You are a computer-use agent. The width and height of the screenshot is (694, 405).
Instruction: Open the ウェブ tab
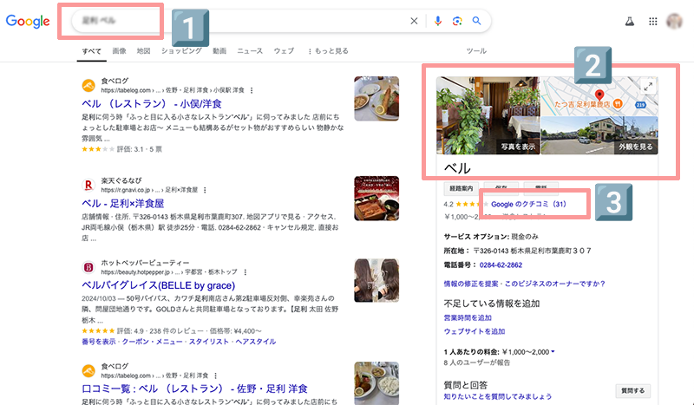(x=284, y=51)
